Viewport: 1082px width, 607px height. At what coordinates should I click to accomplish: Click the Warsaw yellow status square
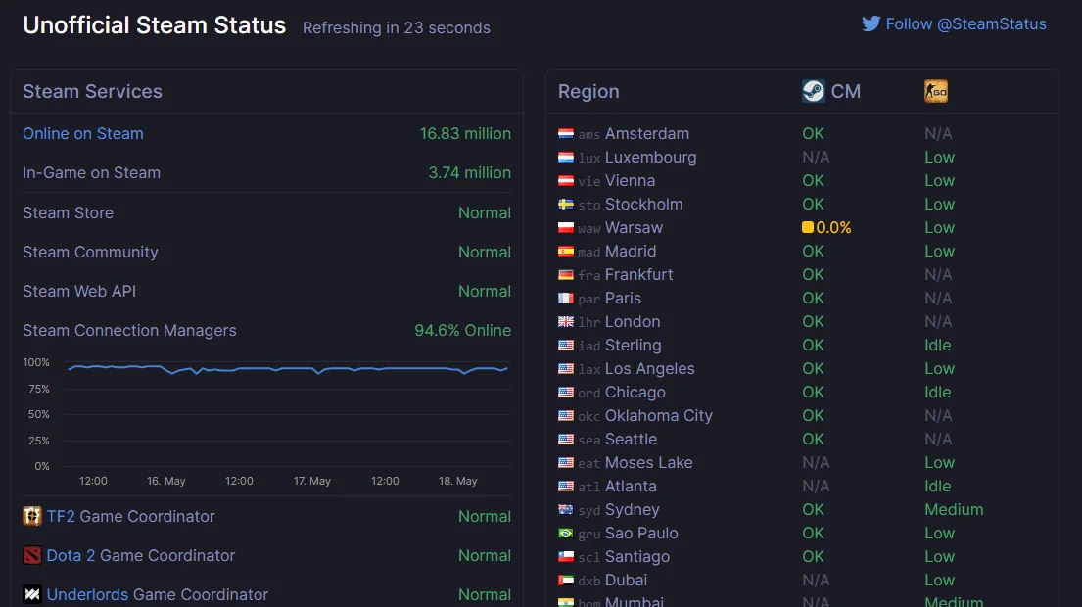[x=808, y=227]
